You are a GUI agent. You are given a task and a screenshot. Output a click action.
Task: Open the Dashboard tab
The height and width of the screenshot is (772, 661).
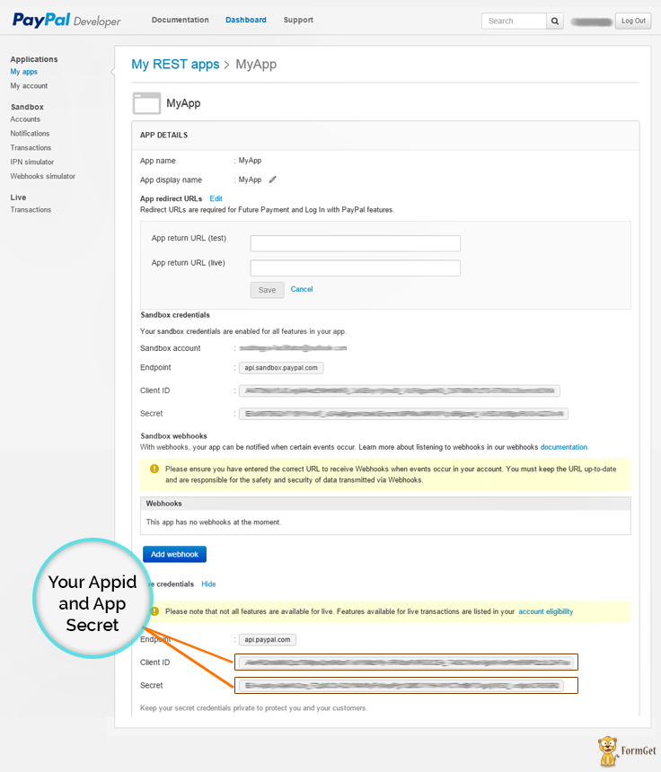tap(246, 20)
